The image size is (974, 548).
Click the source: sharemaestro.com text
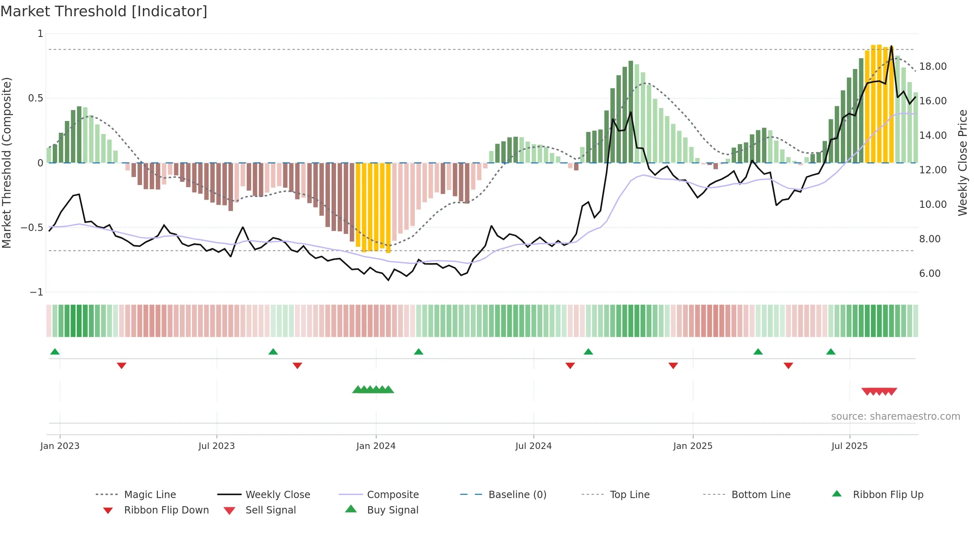(896, 416)
